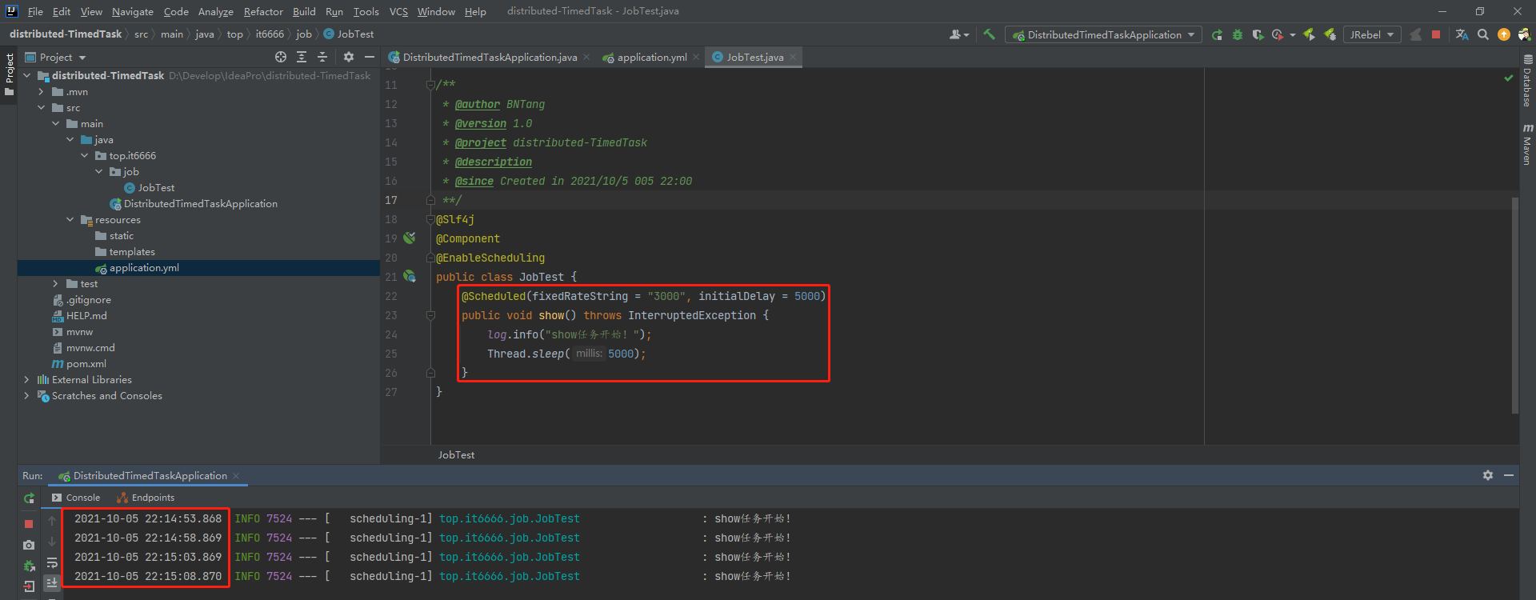Expand External Libraries node
The width and height of the screenshot is (1536, 600).
click(x=27, y=380)
